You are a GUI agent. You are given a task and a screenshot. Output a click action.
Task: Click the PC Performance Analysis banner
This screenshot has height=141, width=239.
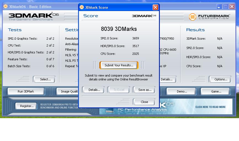[x=142, y=109]
